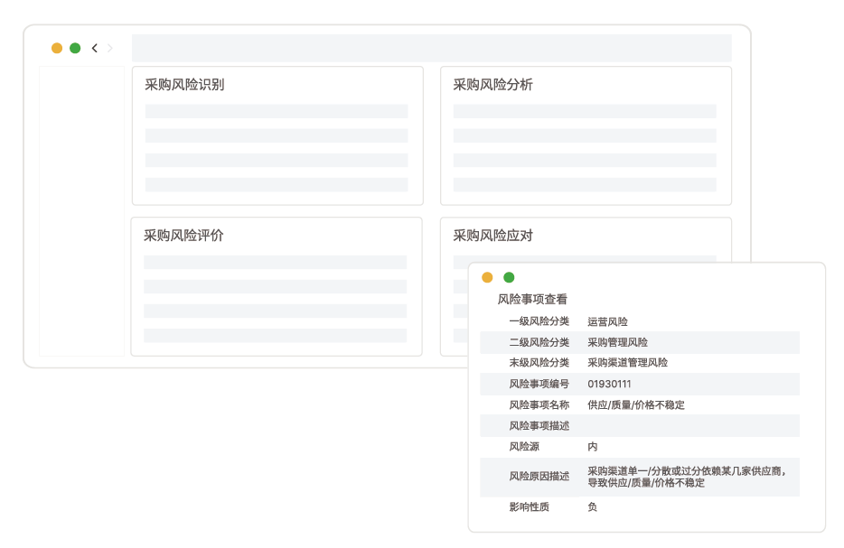Click the green dot in the 风险事项查看 popup
Image resolution: width=844 pixels, height=548 pixels.
(509, 277)
